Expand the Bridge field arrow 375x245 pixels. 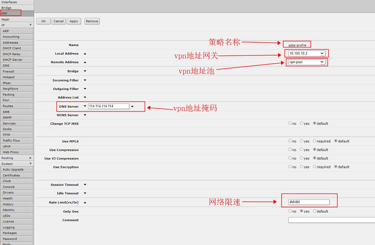click(x=85, y=71)
